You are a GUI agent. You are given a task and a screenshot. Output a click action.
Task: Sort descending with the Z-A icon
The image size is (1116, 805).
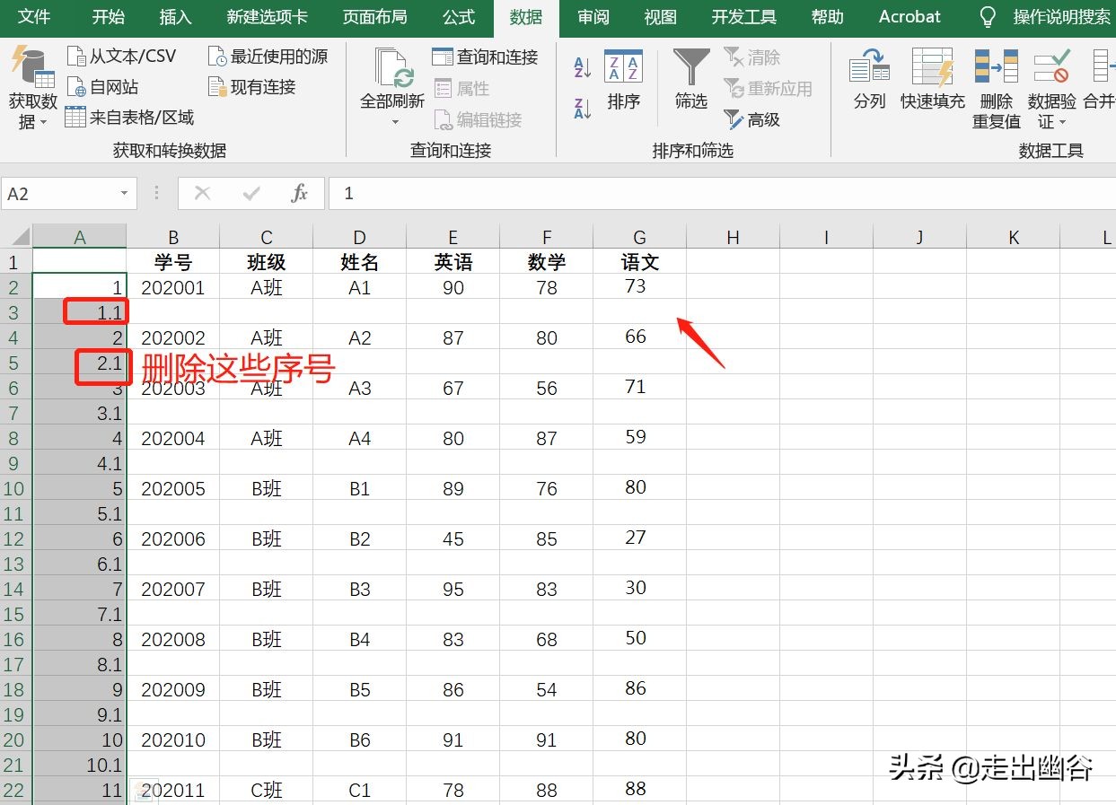pos(582,109)
